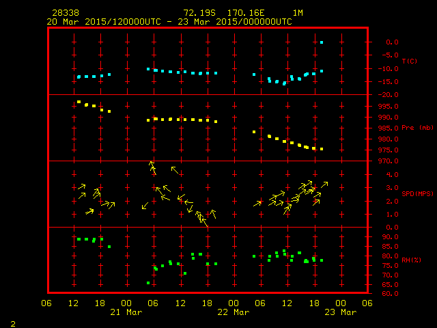
Task: Click the "75.0" humidity tick value
Action: (x=390, y=266)
